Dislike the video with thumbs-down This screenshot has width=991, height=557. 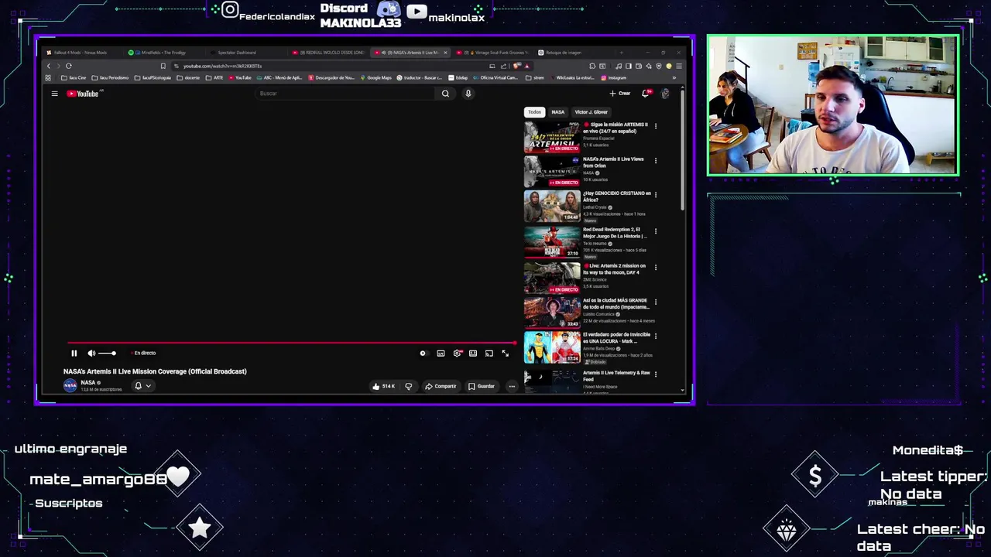point(409,386)
